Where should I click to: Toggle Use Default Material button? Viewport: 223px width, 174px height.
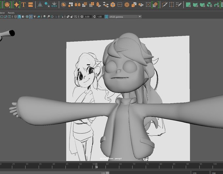(x=23, y=17)
